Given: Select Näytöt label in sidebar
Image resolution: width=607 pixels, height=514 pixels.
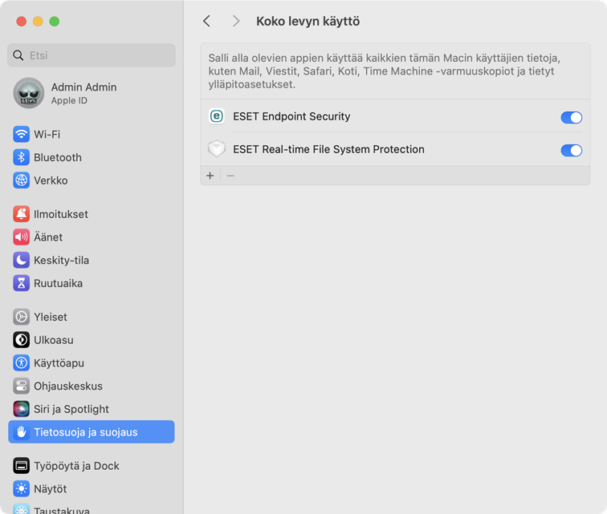Looking at the screenshot, I should tap(51, 489).
